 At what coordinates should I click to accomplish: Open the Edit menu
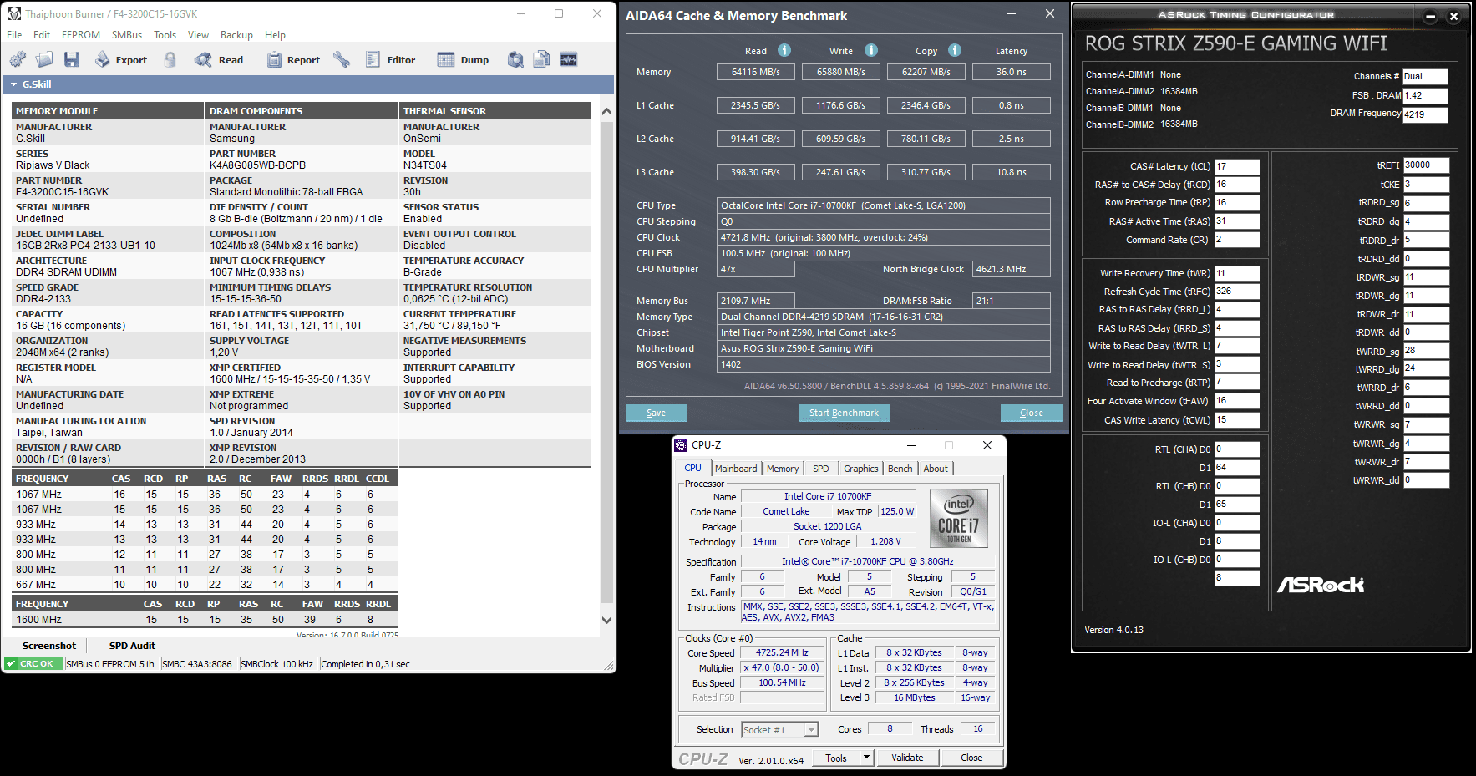(x=42, y=35)
